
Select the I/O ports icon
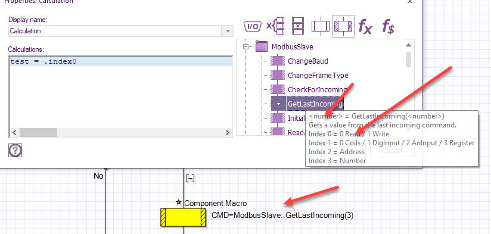253,26
